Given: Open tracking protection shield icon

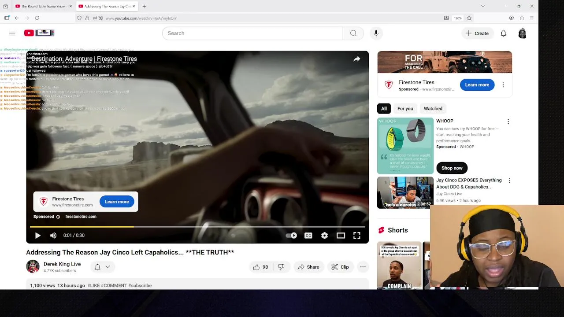Looking at the screenshot, I should coord(79,18).
